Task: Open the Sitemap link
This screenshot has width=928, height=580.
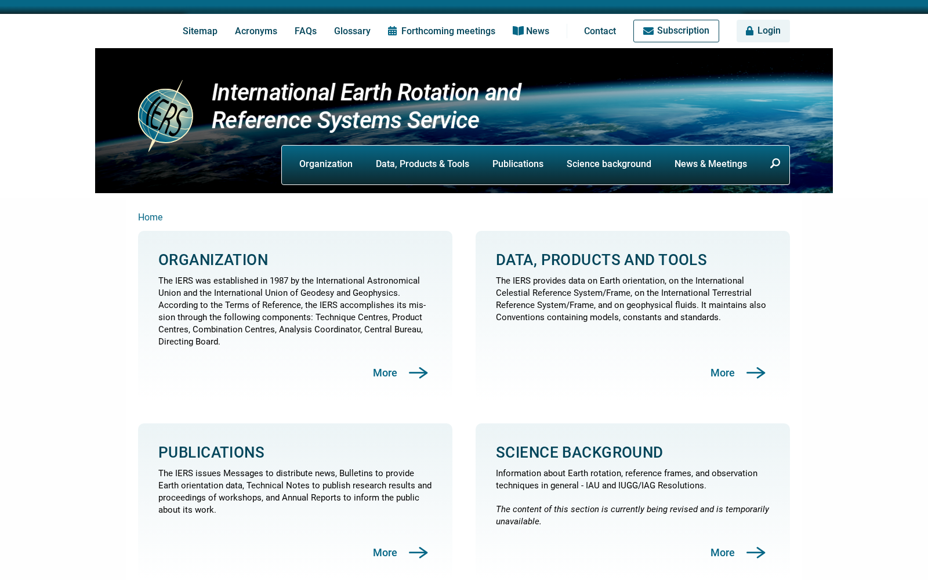Action: point(200,31)
